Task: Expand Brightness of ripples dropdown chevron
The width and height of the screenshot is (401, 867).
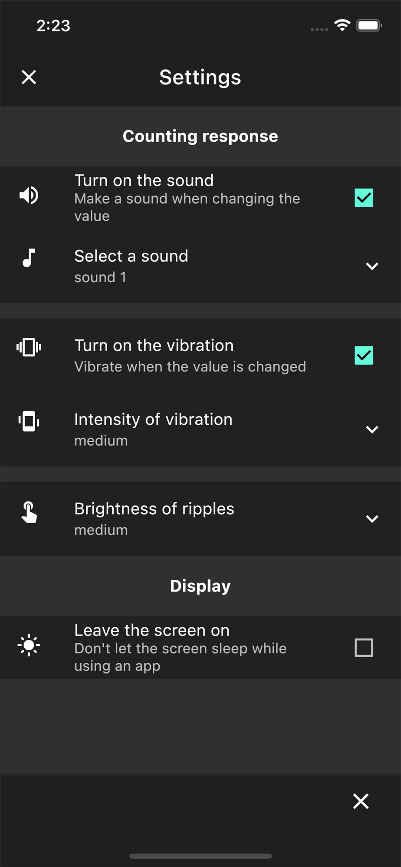Action: coord(372,519)
